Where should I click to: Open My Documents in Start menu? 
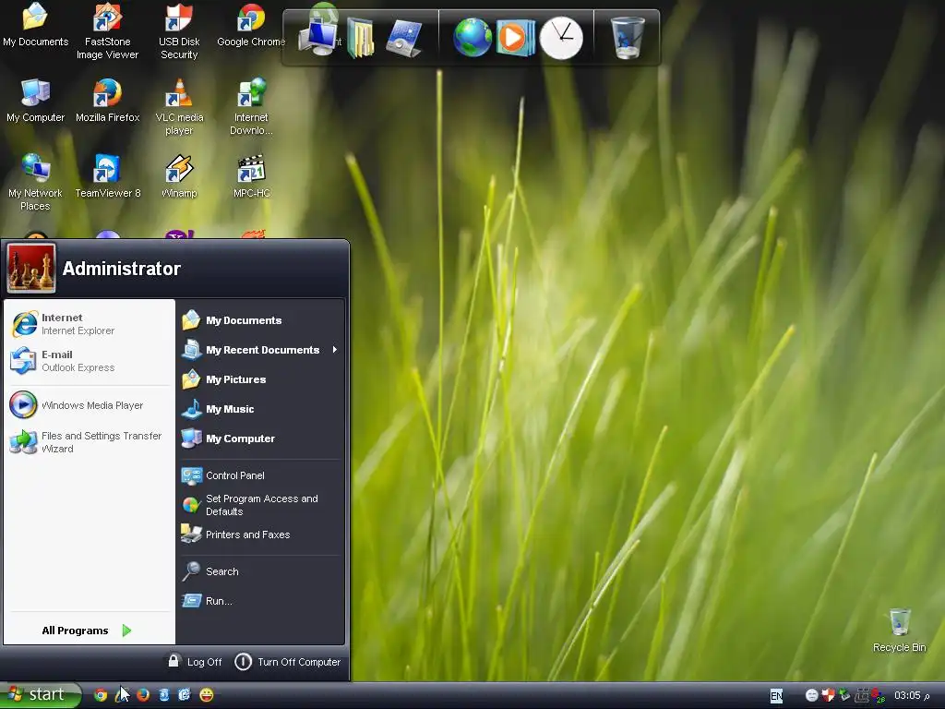261,320
